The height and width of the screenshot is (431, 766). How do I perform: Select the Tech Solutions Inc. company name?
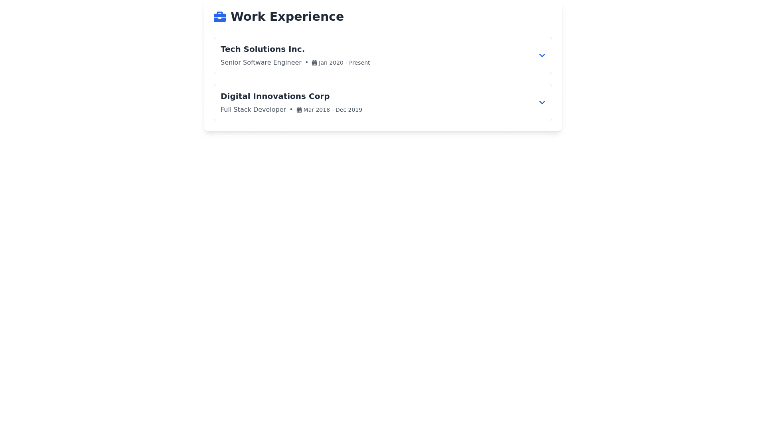[263, 49]
